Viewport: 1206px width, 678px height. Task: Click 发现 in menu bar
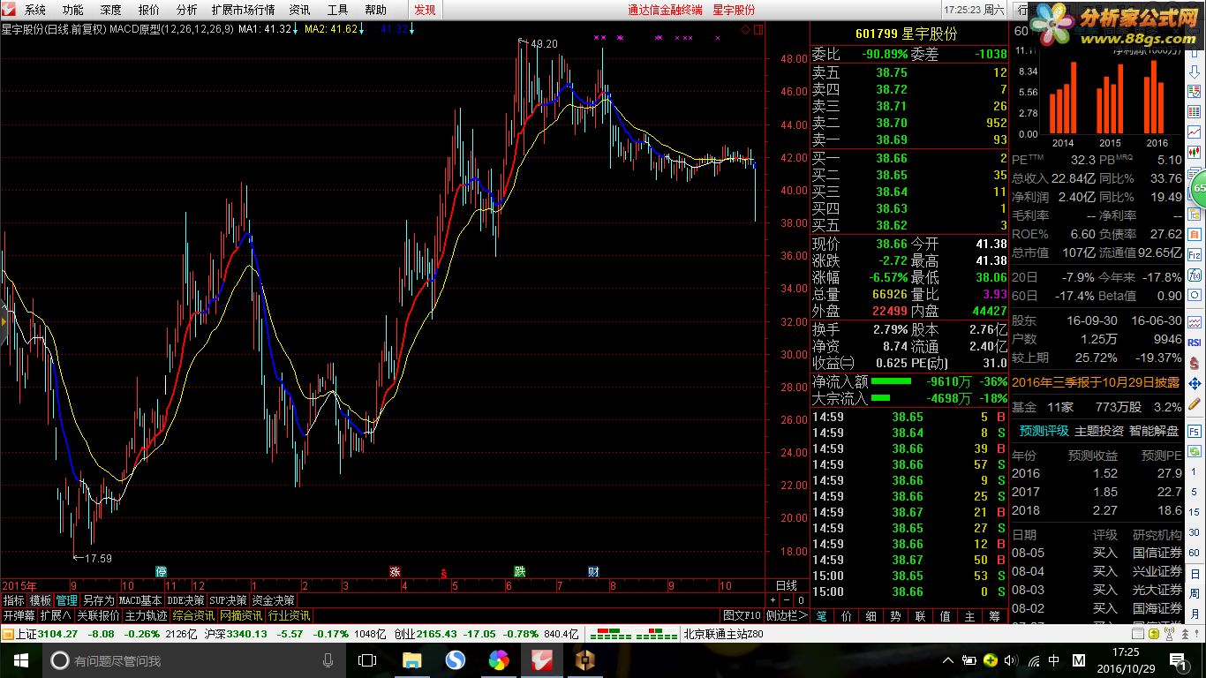(425, 10)
